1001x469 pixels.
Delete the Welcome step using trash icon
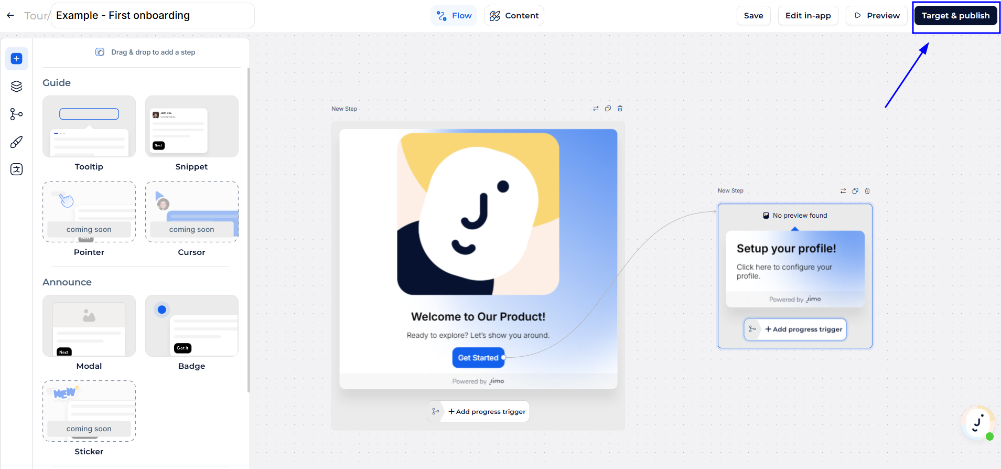pyautogui.click(x=620, y=109)
